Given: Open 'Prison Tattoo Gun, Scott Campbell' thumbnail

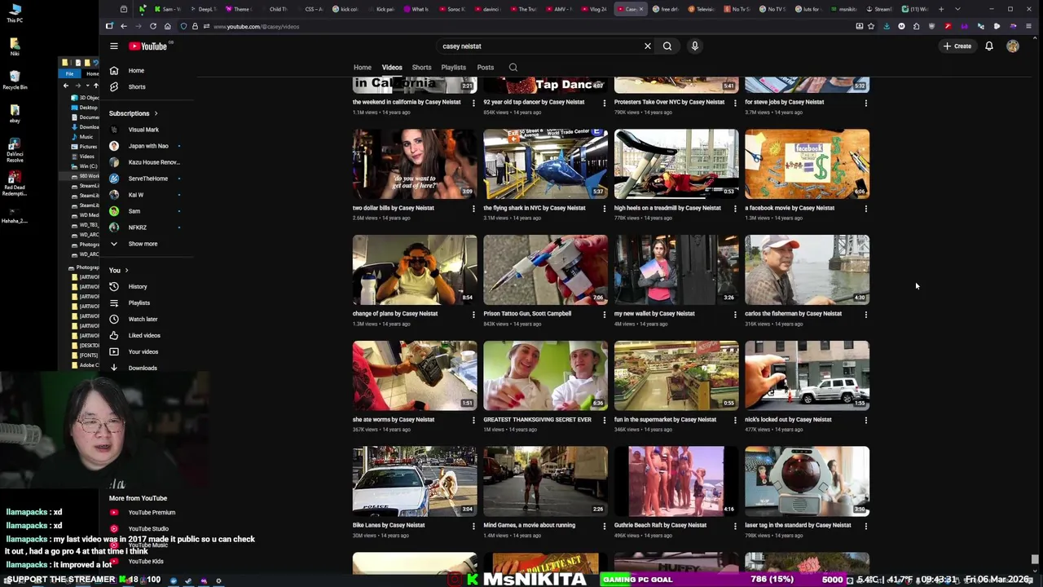Looking at the screenshot, I should (x=545, y=270).
